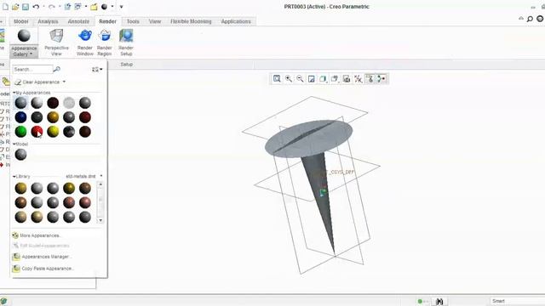The height and width of the screenshot is (306, 545).
Task: Click the Redo arrow icon
Action: 51,7
